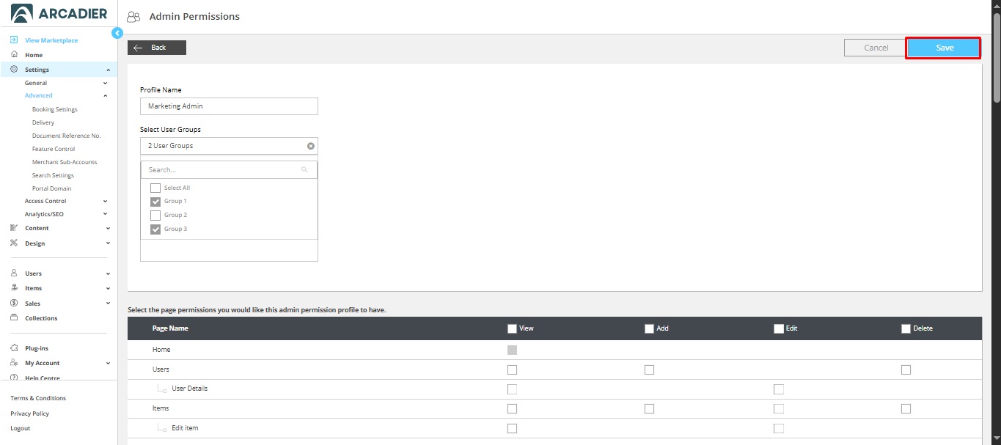Click the Home house icon in sidebar
1001x445 pixels.
coord(14,55)
